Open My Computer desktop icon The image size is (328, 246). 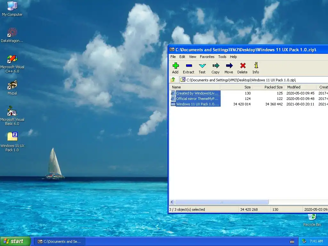click(12, 6)
